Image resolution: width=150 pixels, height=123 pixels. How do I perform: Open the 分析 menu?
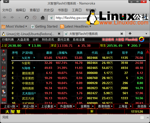point(36,40)
